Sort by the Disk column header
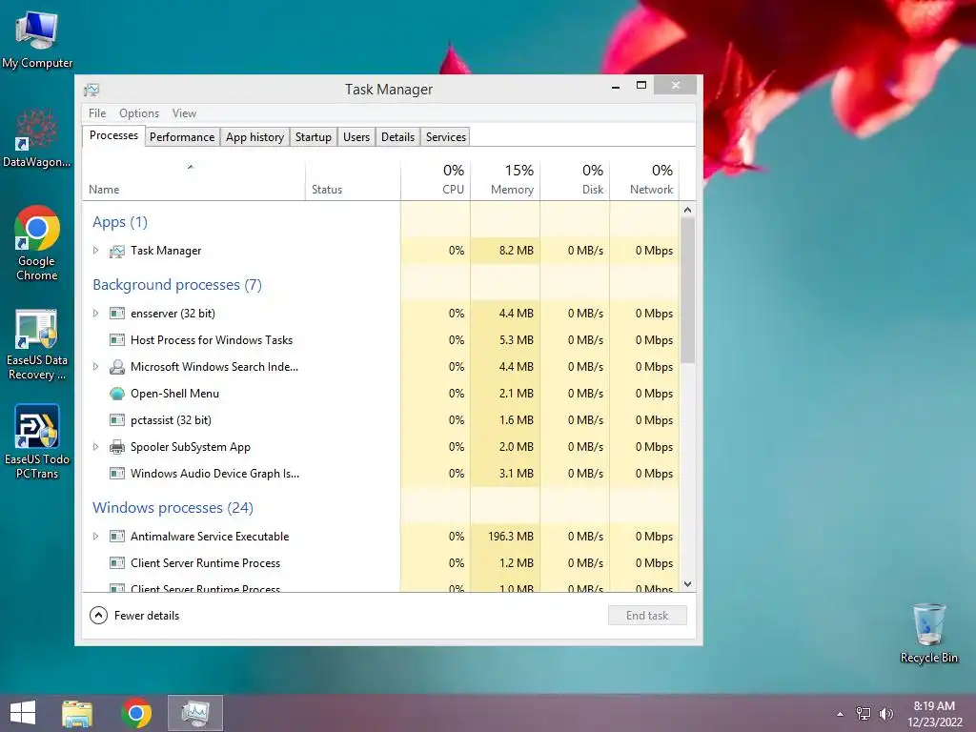The height and width of the screenshot is (732, 976). click(x=575, y=180)
